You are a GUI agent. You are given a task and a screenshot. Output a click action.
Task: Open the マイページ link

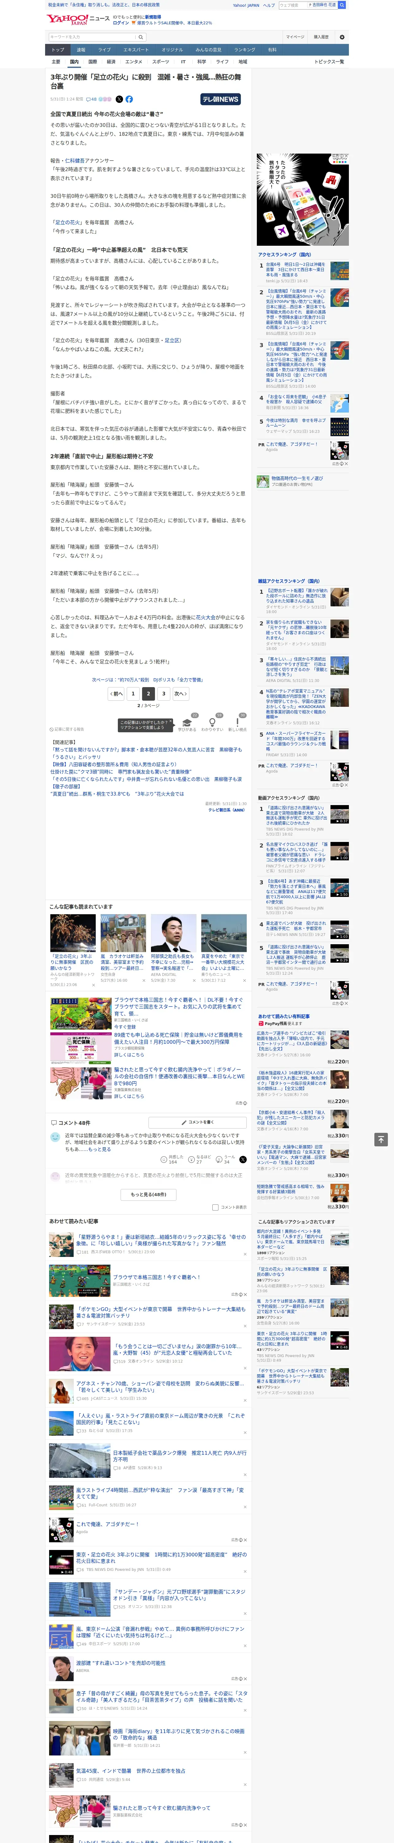point(295,37)
